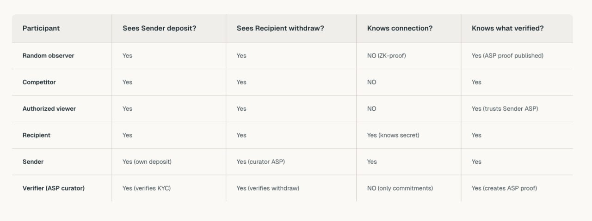The image size is (592, 221).
Task: Click the 'Knows connection?' column header
Action: pos(400,28)
